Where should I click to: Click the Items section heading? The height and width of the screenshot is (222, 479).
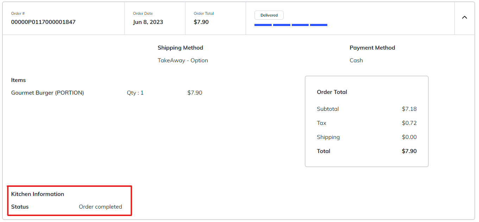tap(18, 80)
